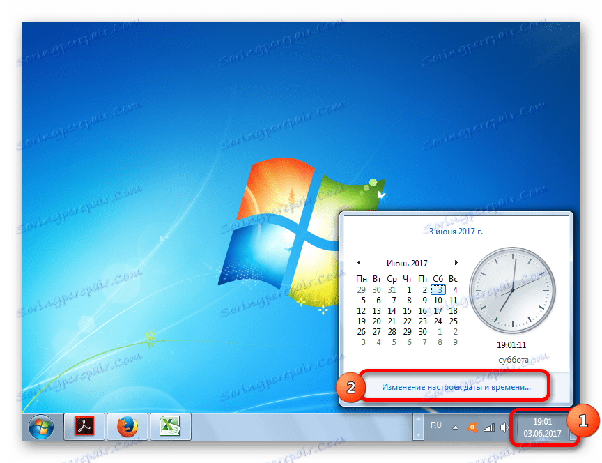602x463 pixels.
Task: Go to the next month in the calendar
Action: pos(456,263)
